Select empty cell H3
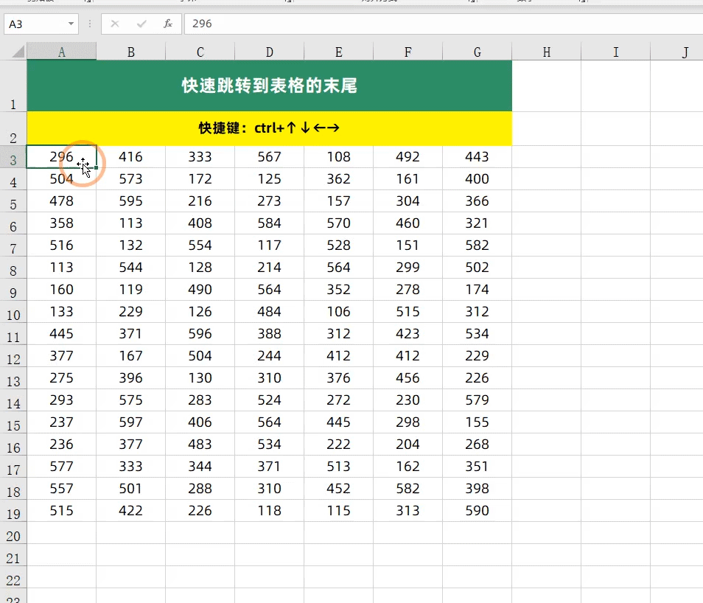The width and height of the screenshot is (703, 603). pyautogui.click(x=546, y=157)
